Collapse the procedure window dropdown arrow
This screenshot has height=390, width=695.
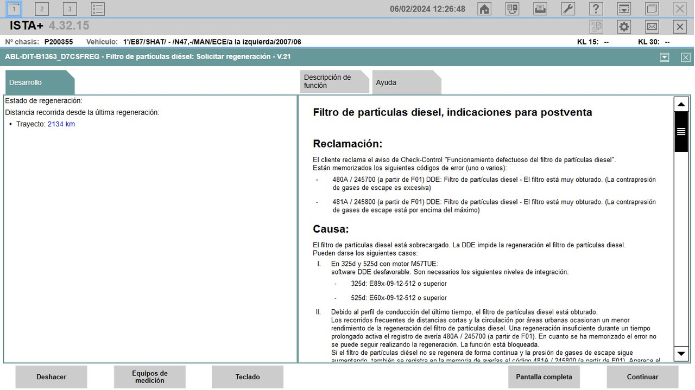[x=665, y=57]
